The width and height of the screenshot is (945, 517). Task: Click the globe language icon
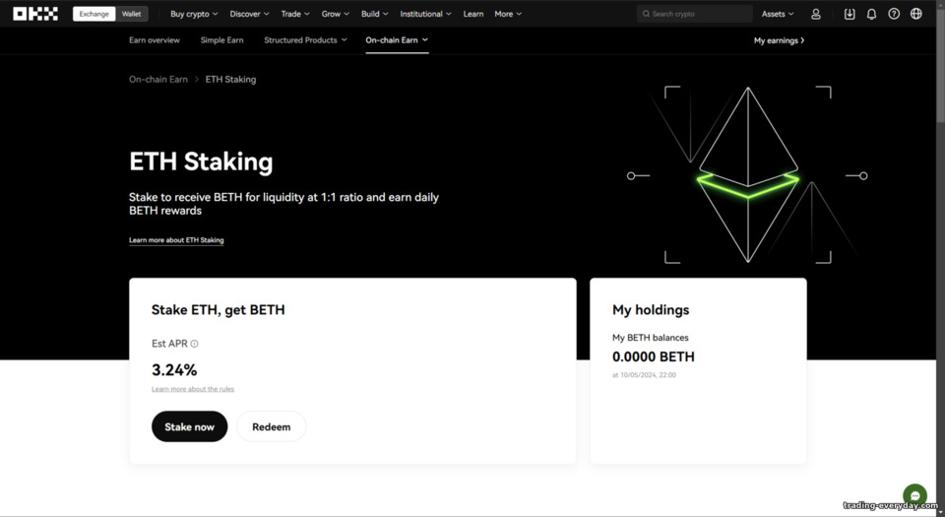click(x=916, y=14)
